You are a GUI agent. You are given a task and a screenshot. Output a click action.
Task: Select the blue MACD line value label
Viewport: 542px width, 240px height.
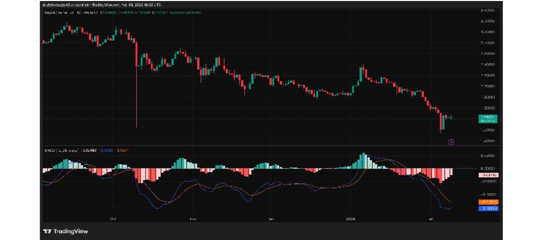(488, 208)
